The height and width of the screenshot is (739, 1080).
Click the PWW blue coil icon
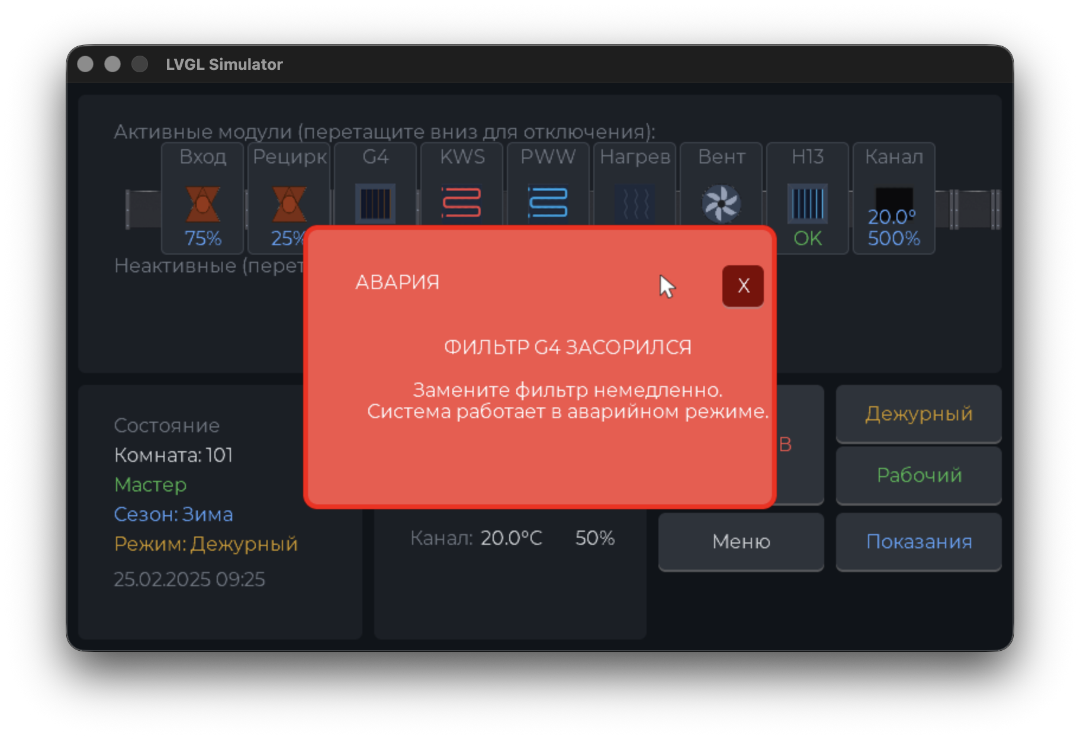point(548,203)
